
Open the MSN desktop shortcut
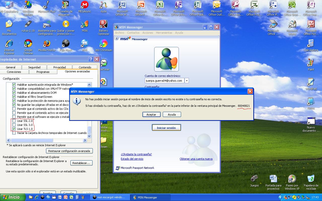pyautogui.click(x=85, y=26)
